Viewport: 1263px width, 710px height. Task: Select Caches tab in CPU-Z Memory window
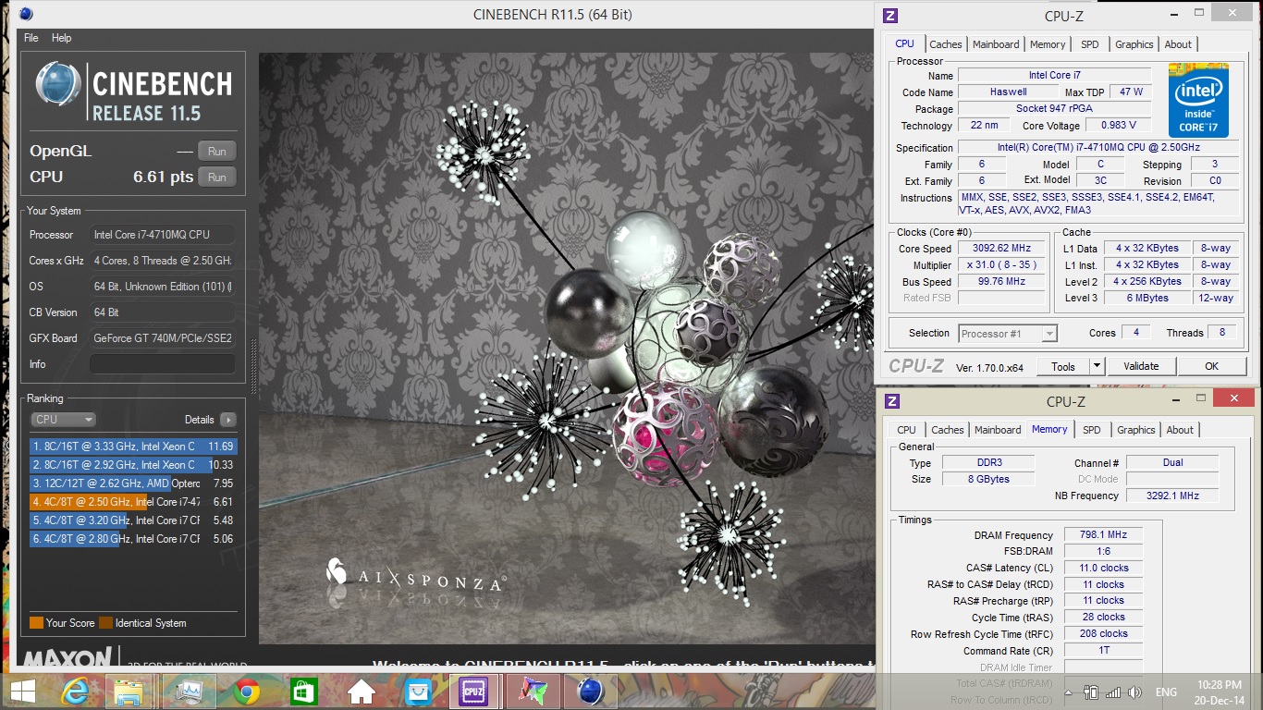tap(947, 430)
